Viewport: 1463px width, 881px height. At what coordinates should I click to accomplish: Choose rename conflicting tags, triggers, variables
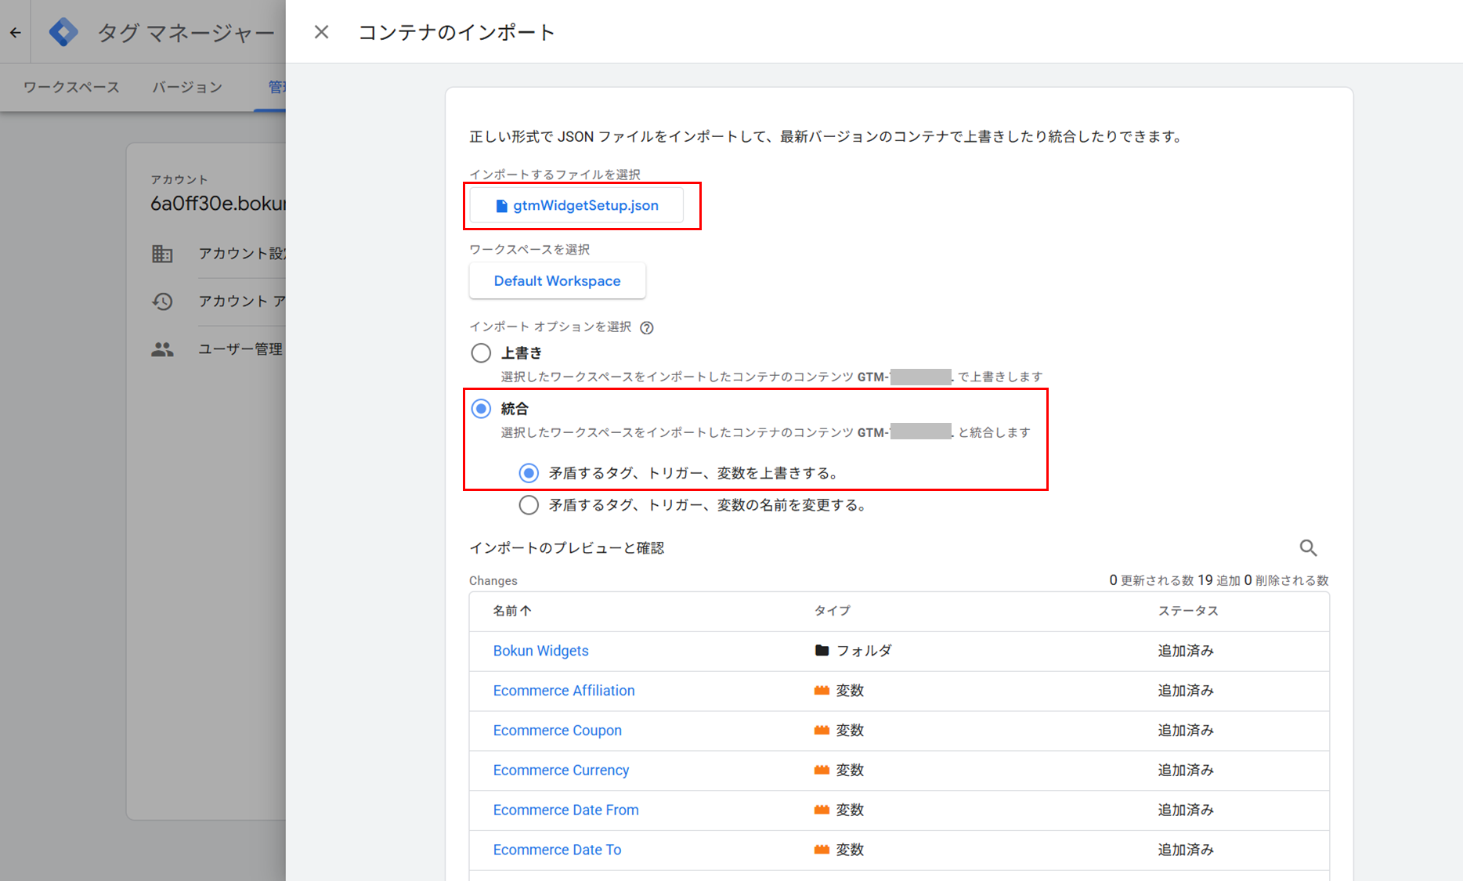coord(529,505)
